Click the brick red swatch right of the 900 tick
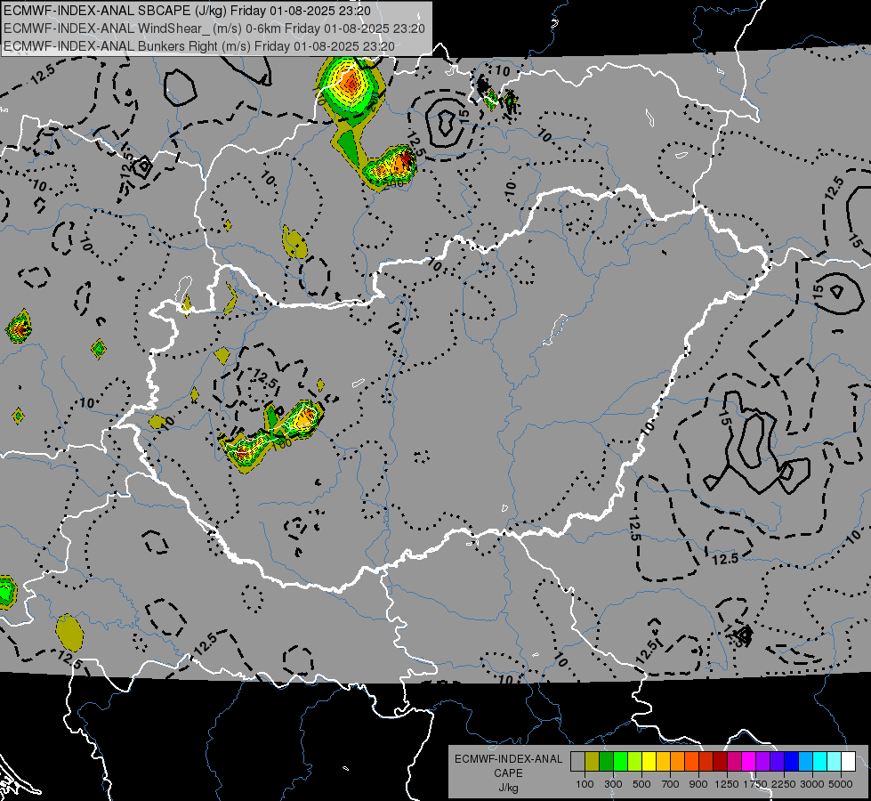The height and width of the screenshot is (801, 871). 706,762
